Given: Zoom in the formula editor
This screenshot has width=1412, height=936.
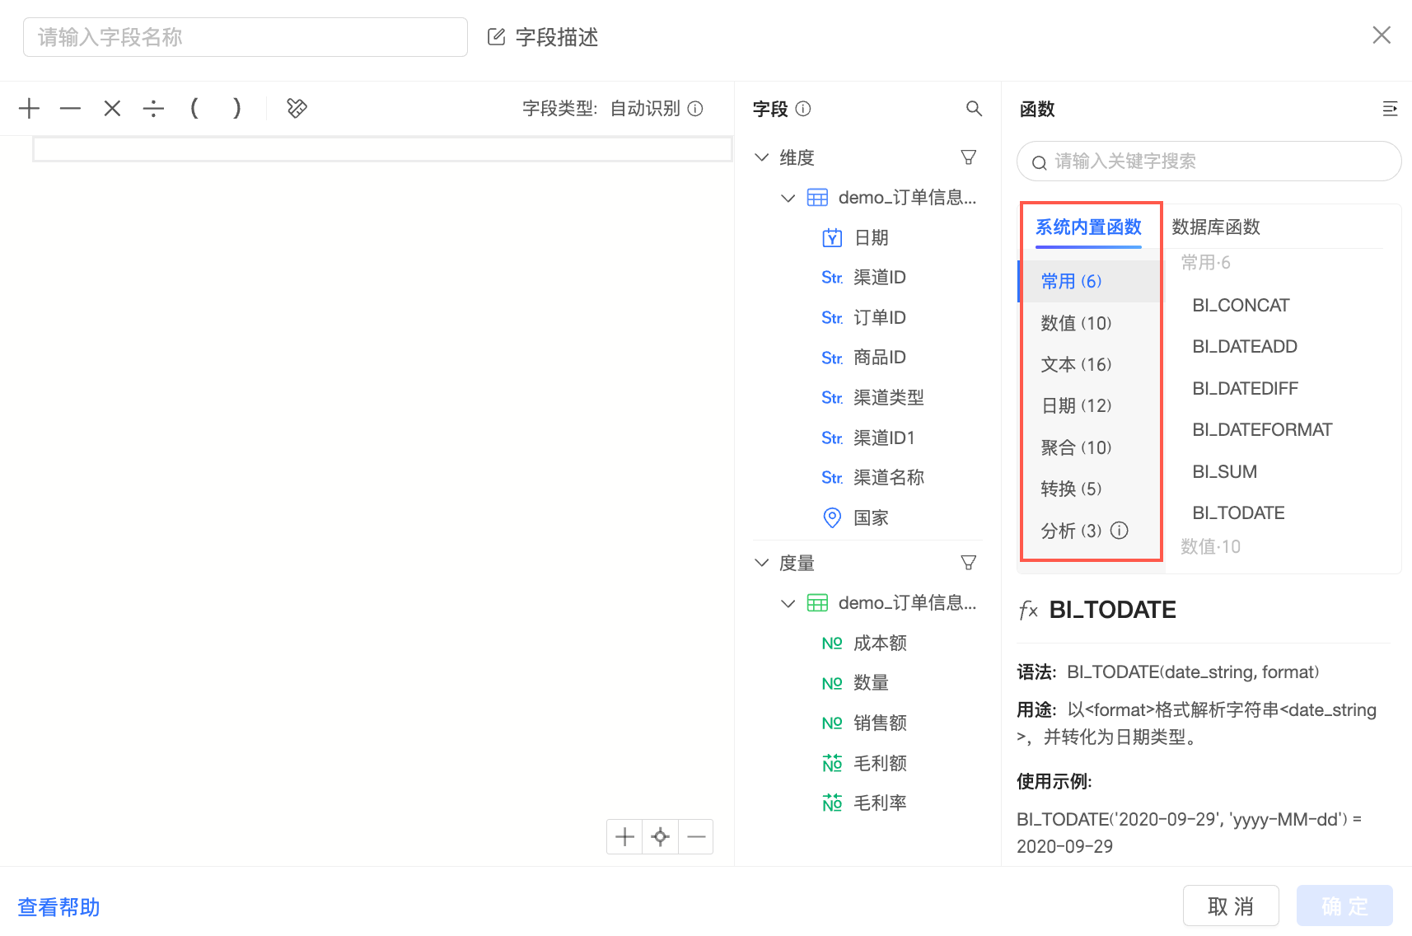Looking at the screenshot, I should [624, 837].
